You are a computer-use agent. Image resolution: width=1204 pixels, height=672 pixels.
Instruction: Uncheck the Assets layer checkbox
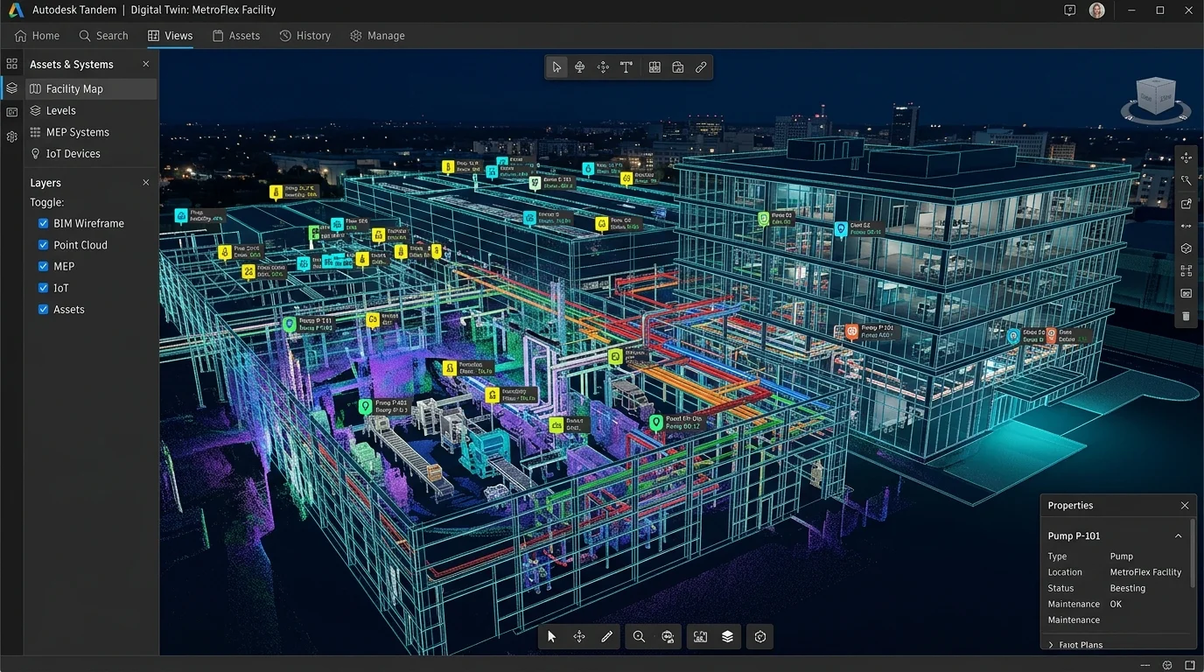pyautogui.click(x=43, y=309)
